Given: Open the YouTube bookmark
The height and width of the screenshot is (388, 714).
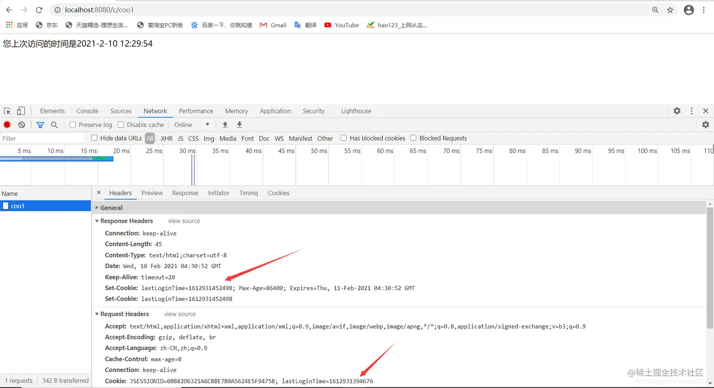Looking at the screenshot, I should (x=341, y=25).
